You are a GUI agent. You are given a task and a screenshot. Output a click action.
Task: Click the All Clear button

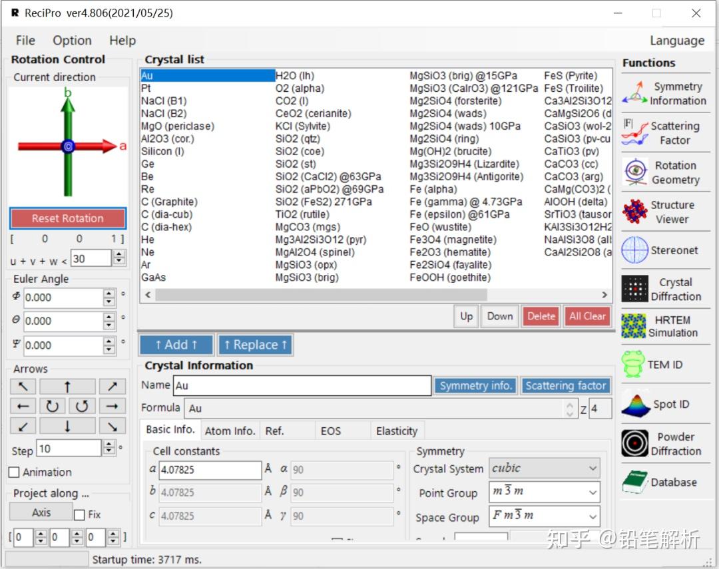pos(587,316)
